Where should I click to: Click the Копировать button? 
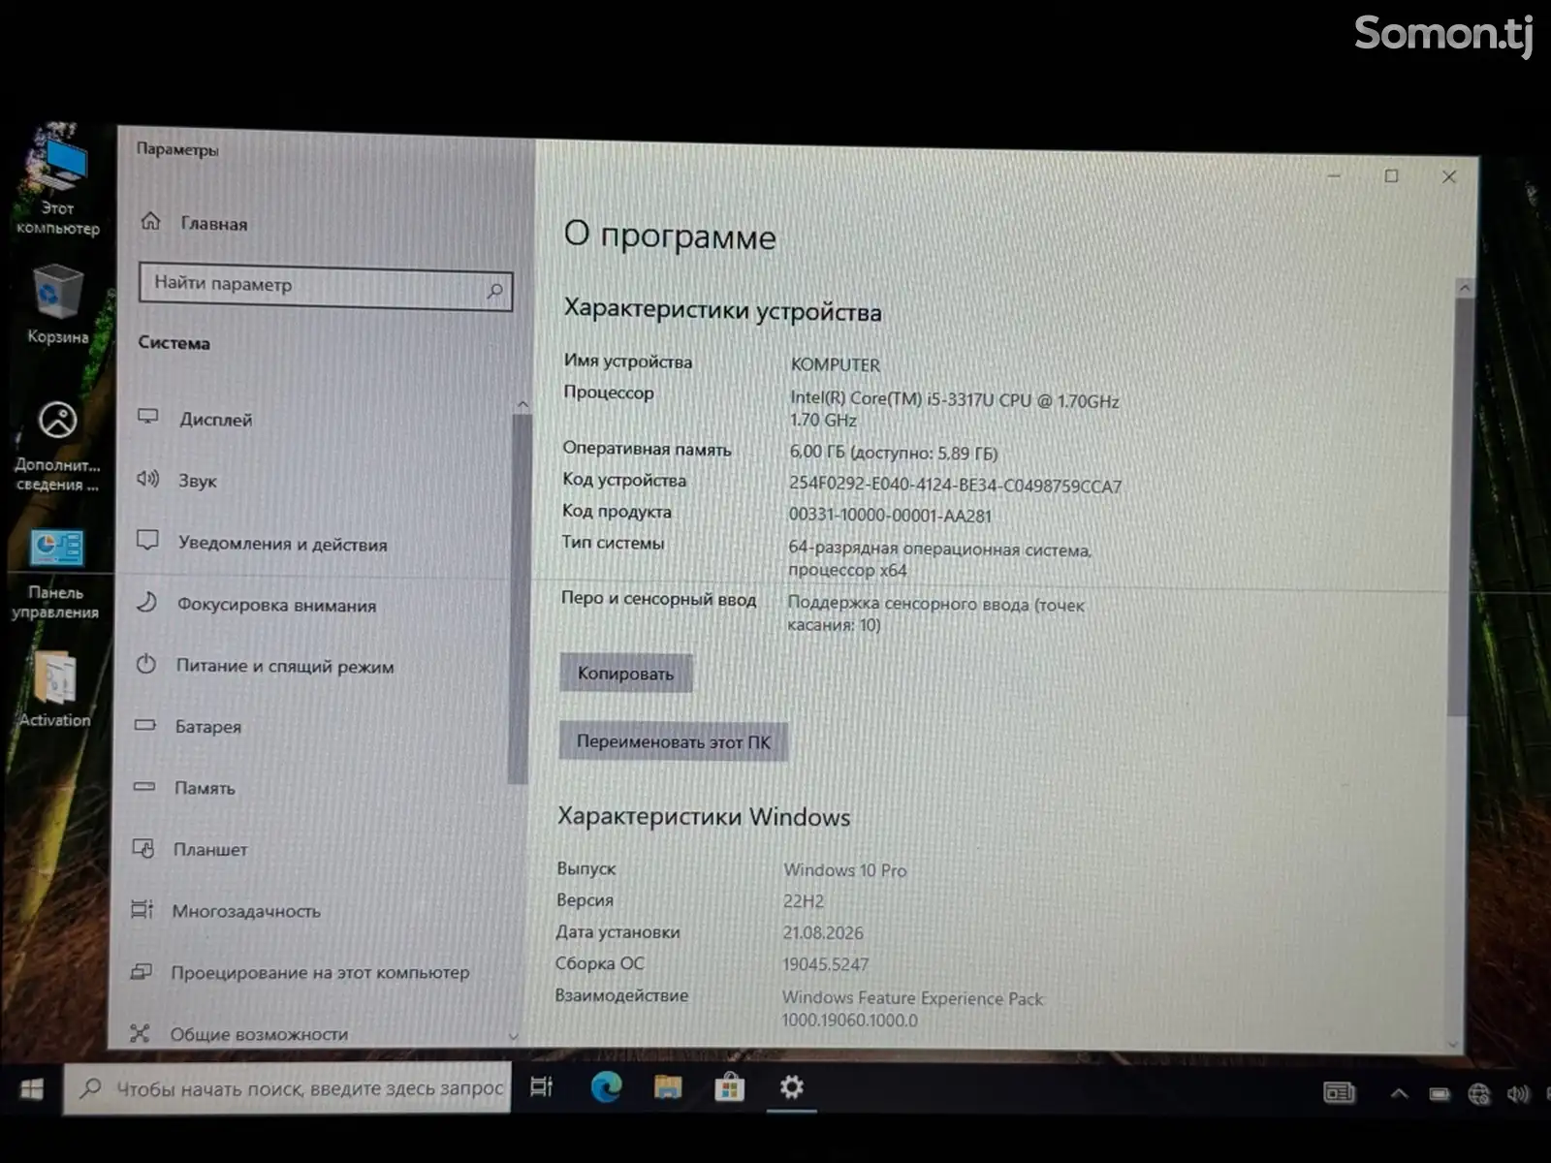click(625, 674)
